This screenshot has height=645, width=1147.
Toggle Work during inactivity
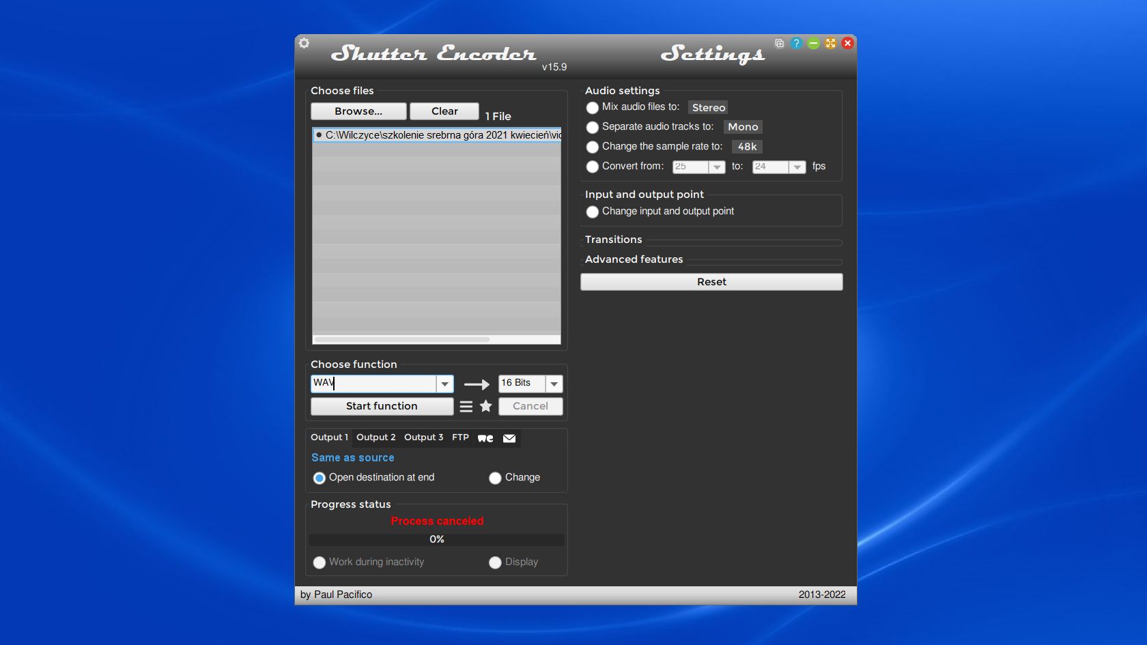[x=319, y=563]
